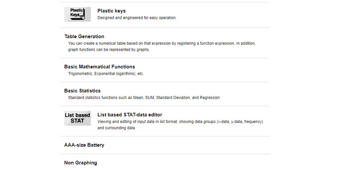Click the 'Designed and engineered for easy operation' text
The height and width of the screenshot is (170, 354).
coord(137,17)
